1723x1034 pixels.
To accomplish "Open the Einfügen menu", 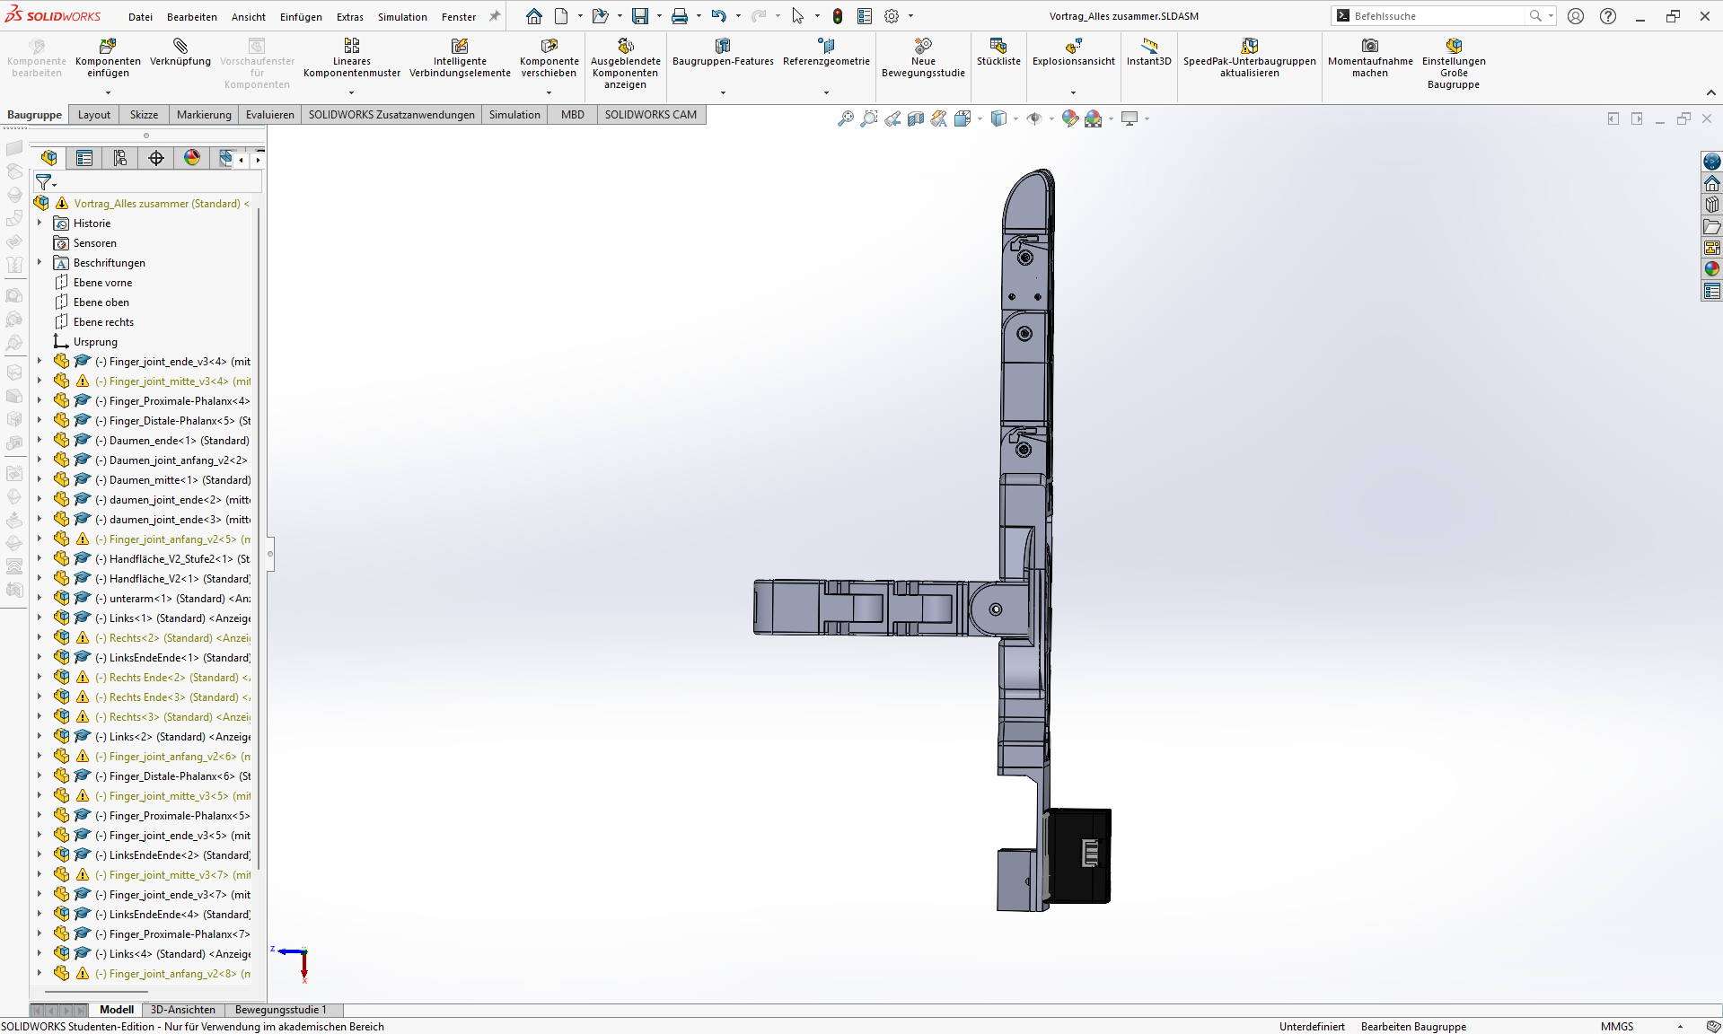I will click(x=301, y=17).
